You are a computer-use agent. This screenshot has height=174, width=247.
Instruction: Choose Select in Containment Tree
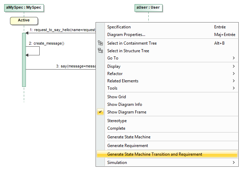(167, 43)
